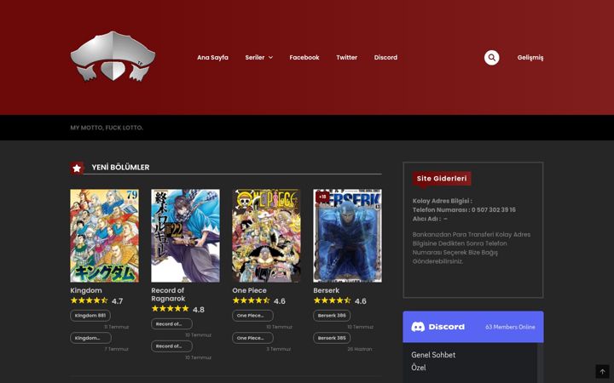This screenshot has height=383, width=614.
Task: Open the Kingdom cover thumbnail
Action: tap(105, 236)
